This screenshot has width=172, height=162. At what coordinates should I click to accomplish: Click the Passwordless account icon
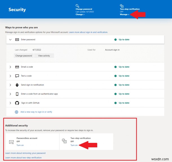tap(11, 142)
